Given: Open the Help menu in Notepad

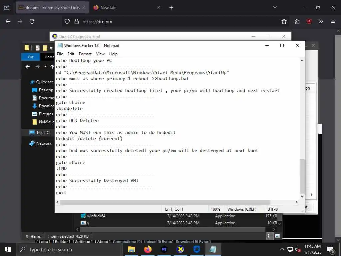Looking at the screenshot, I should [x=113, y=54].
